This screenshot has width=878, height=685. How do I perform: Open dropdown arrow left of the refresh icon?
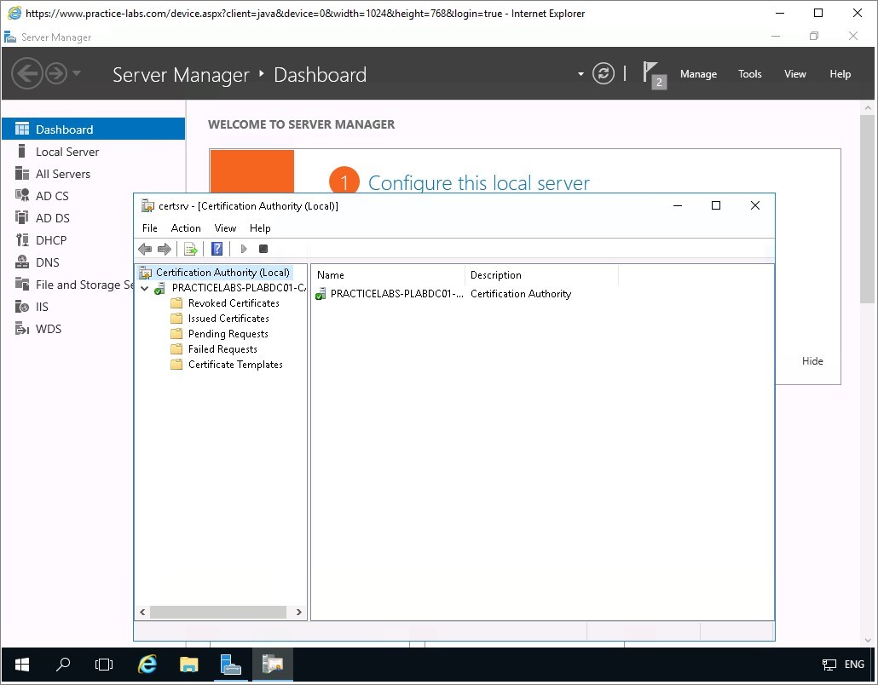(581, 74)
